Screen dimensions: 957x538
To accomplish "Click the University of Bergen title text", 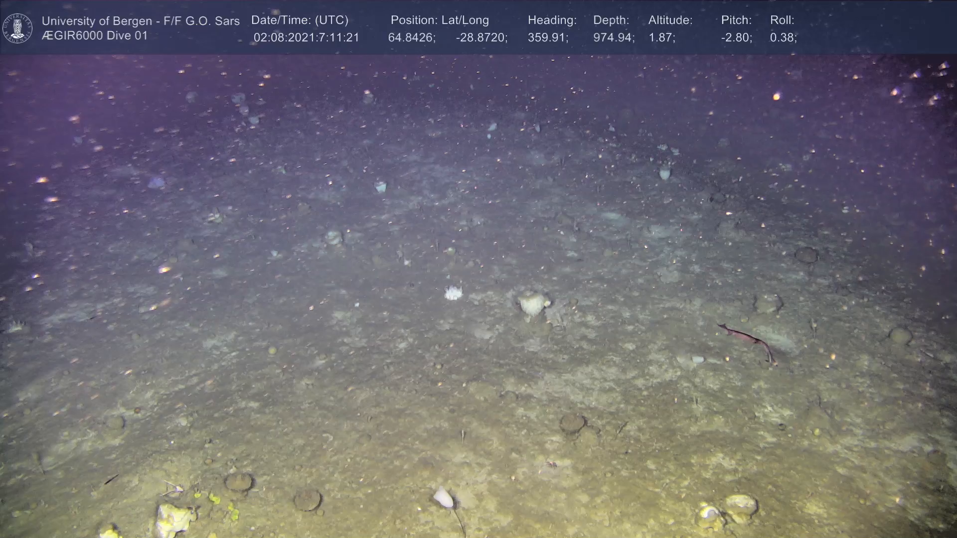I will (141, 21).
